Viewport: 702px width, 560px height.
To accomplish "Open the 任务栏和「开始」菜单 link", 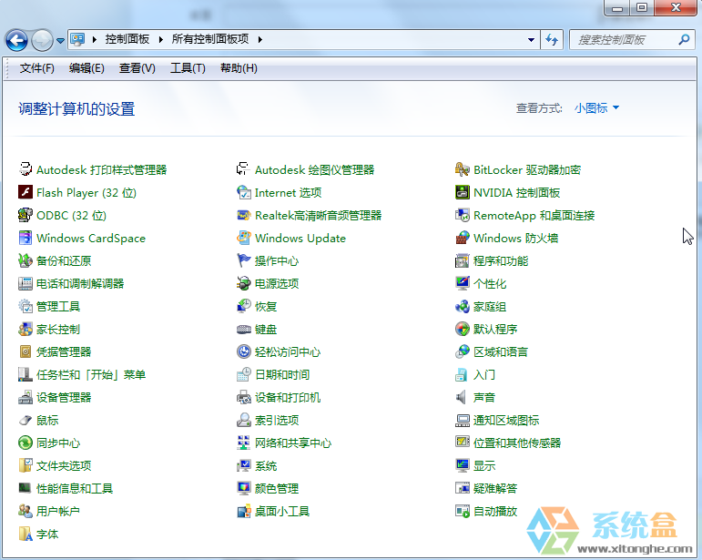I will tap(91, 374).
